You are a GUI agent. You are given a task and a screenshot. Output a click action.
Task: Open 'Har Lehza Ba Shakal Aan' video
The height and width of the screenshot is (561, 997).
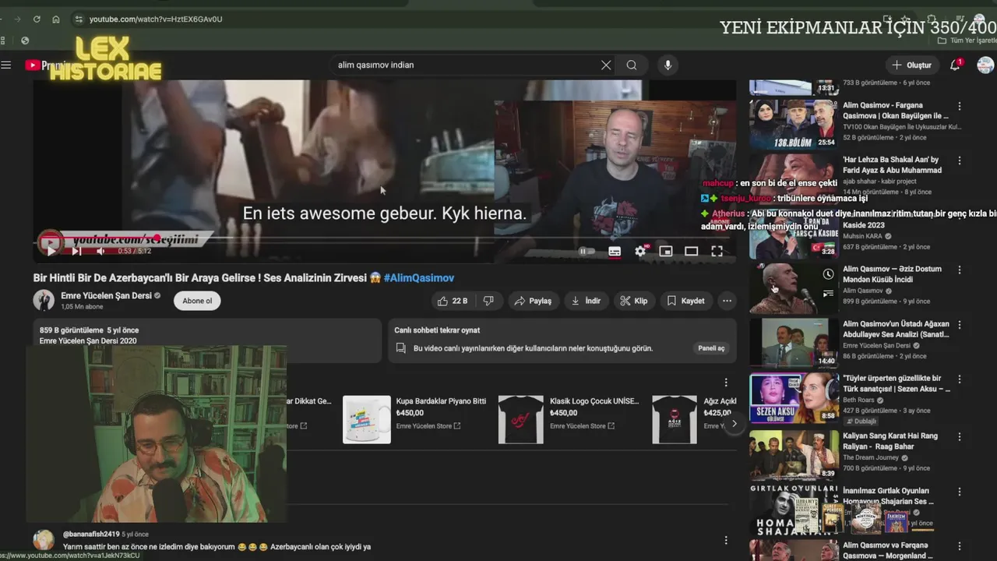892,164
